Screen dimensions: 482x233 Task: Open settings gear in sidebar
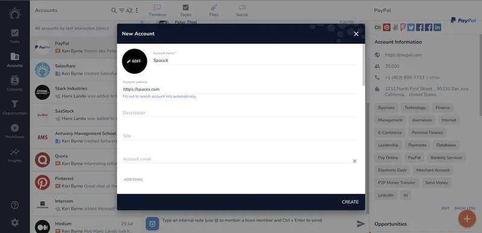(14, 223)
